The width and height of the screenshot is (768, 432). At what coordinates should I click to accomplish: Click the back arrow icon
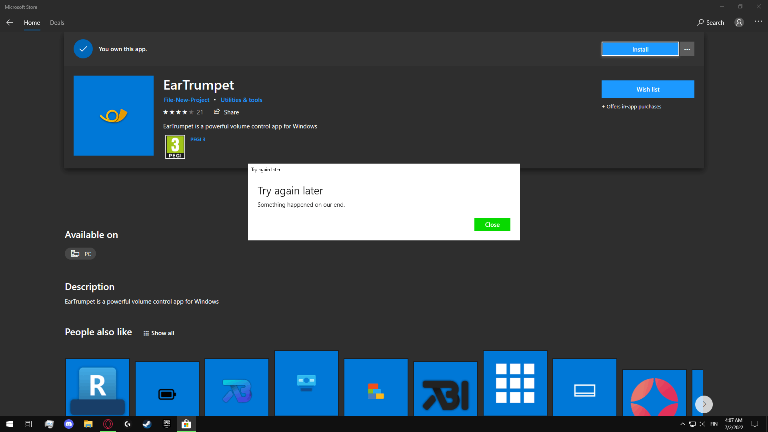click(x=10, y=23)
